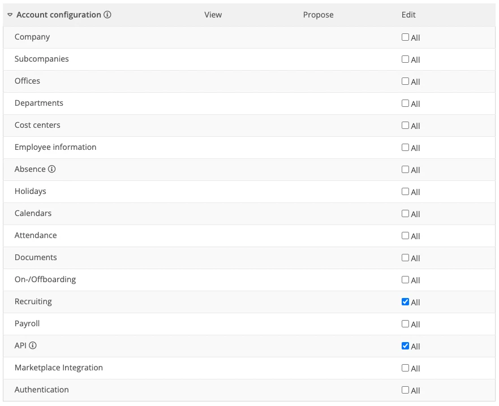The image size is (499, 406).
Task: Click the Cost centers row label
Action: 37,125
